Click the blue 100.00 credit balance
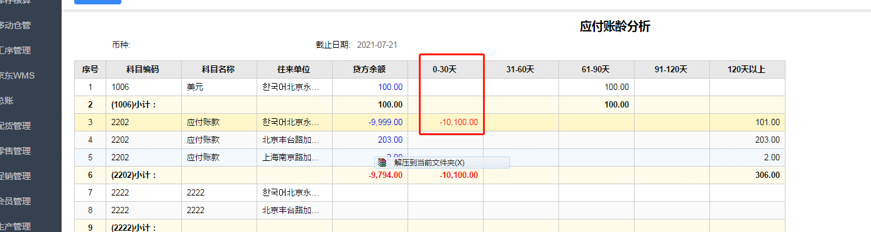This screenshot has height=232, width=871. pyautogui.click(x=390, y=87)
